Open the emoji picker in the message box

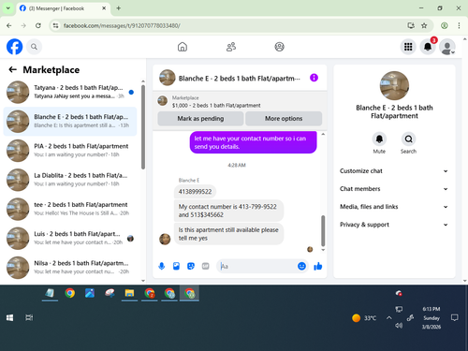[301, 266]
